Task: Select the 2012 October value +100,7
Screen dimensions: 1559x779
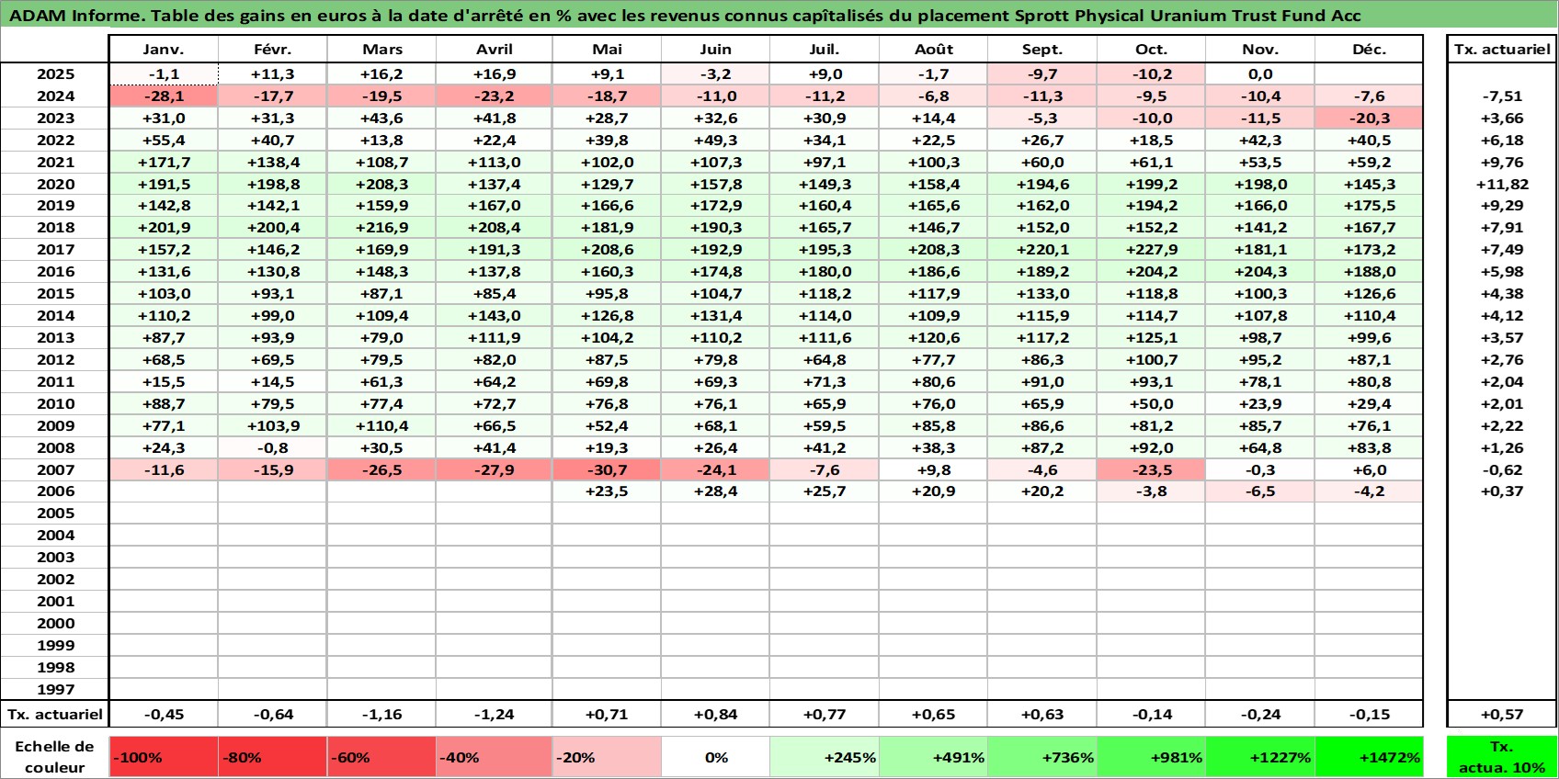Action: click(1152, 360)
